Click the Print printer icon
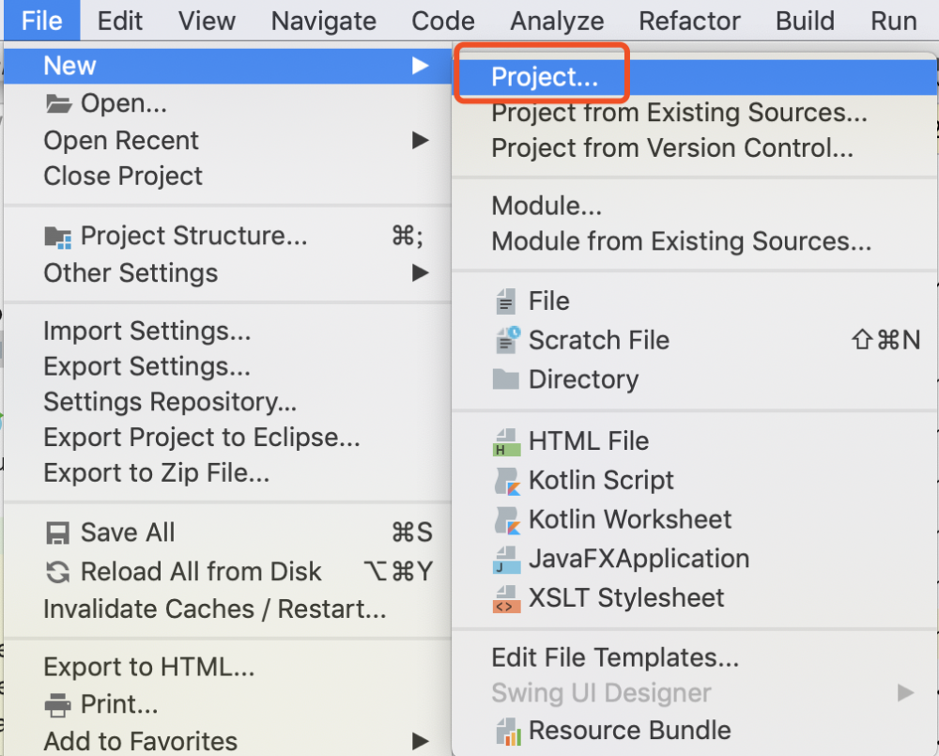This screenshot has width=939, height=756. point(58,704)
